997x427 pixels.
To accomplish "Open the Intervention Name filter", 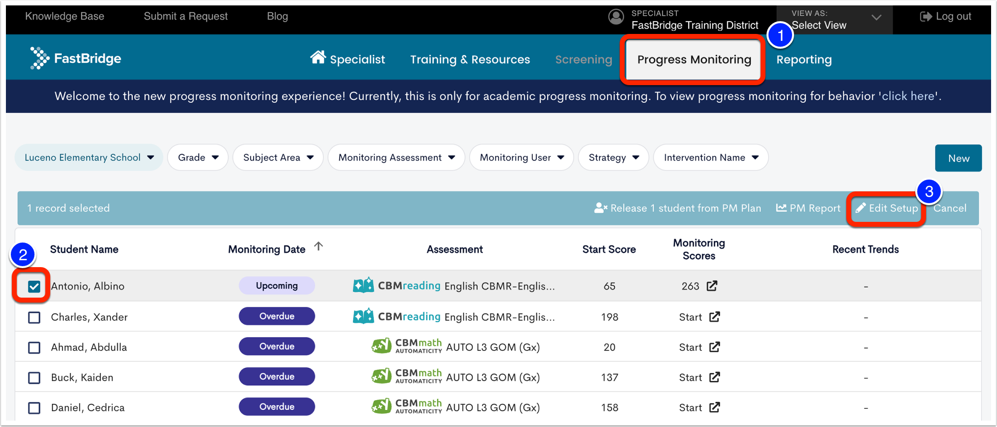I will [x=711, y=157].
